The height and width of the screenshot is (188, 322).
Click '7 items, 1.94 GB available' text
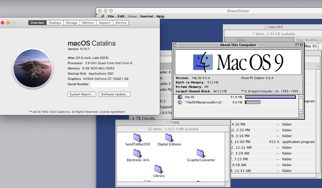click(x=274, y=34)
